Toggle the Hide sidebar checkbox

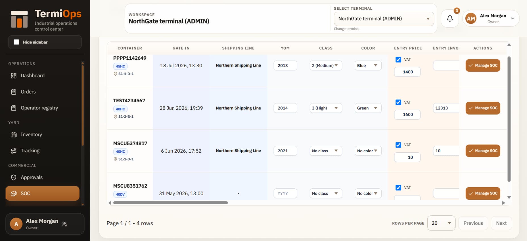pos(16,42)
